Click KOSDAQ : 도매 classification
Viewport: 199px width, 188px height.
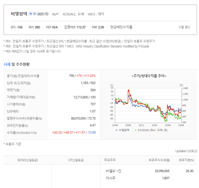(73, 14)
